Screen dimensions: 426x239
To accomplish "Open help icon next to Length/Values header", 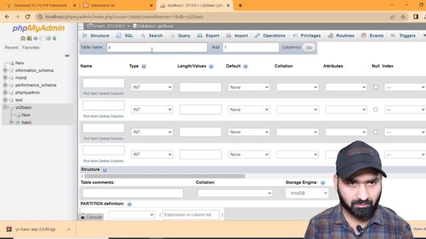I will tap(211, 66).
